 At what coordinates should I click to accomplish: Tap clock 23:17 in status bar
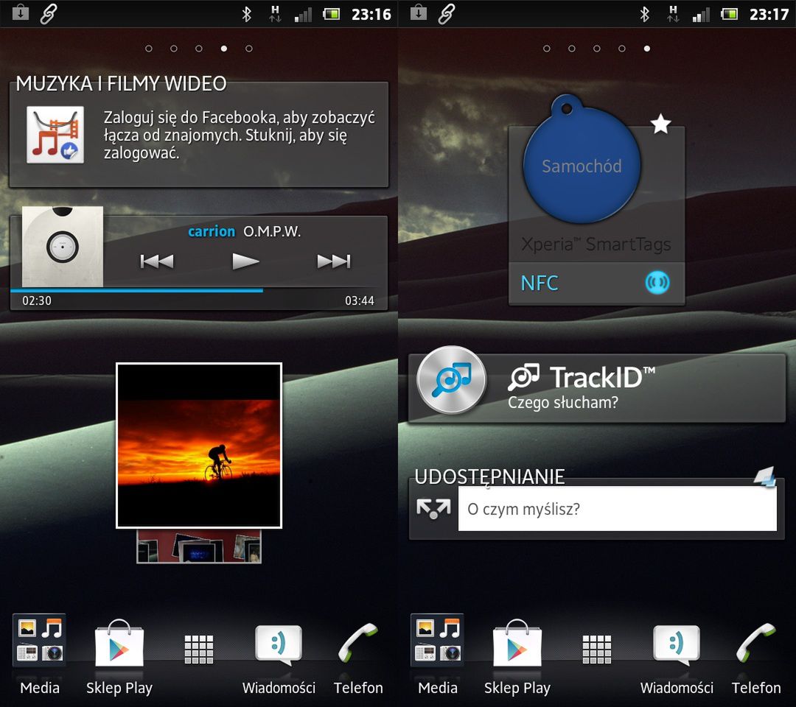(x=769, y=14)
